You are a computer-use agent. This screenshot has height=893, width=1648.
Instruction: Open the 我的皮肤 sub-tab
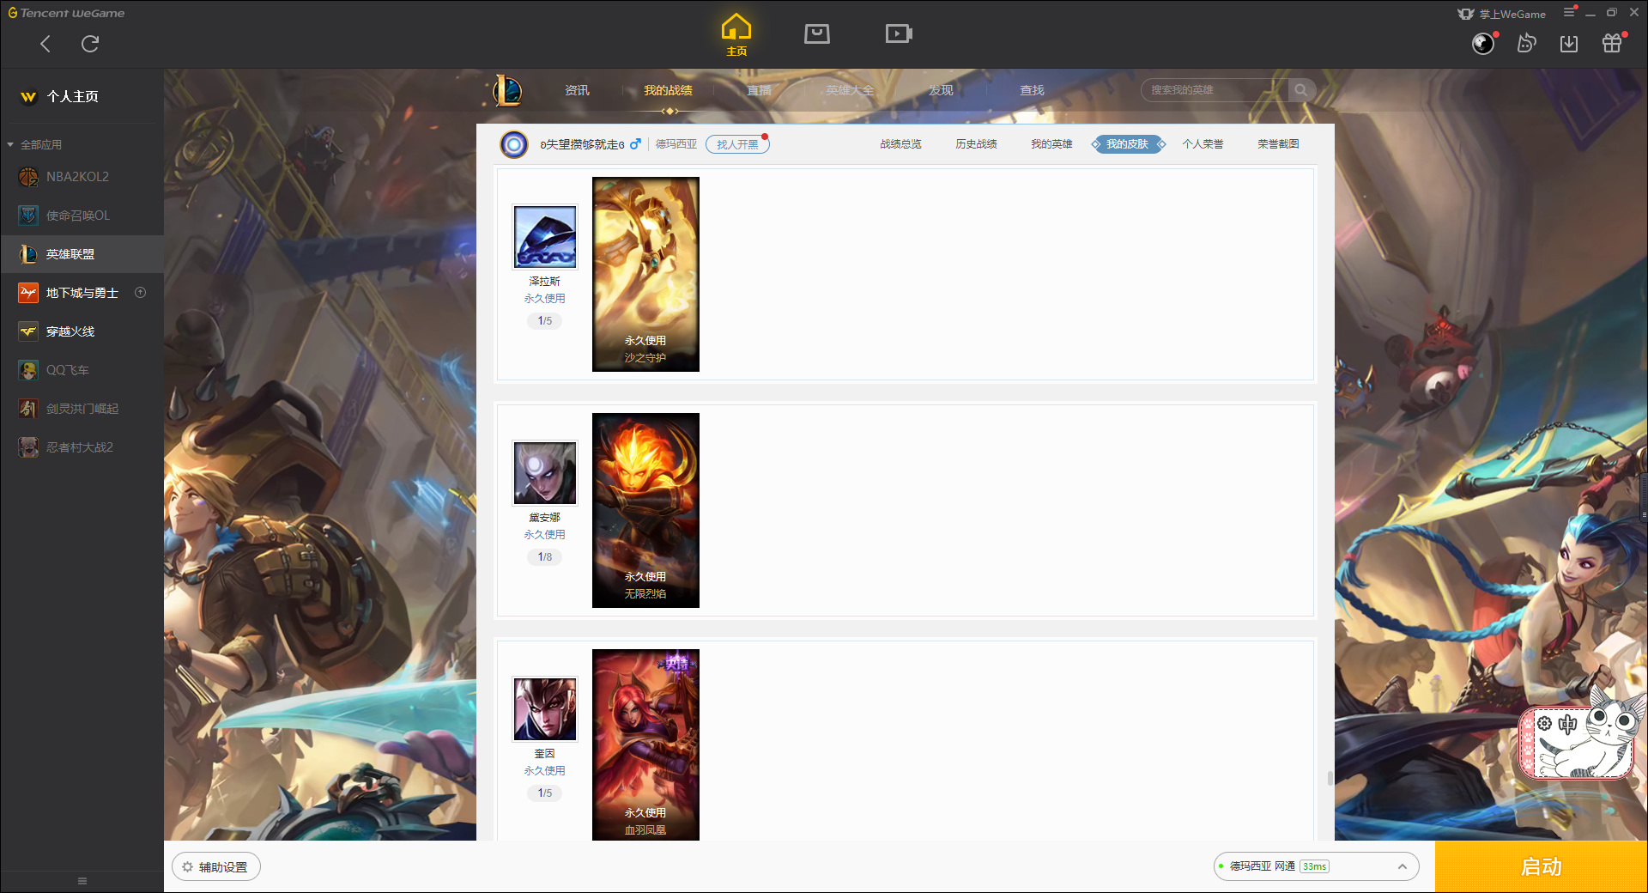click(x=1127, y=144)
